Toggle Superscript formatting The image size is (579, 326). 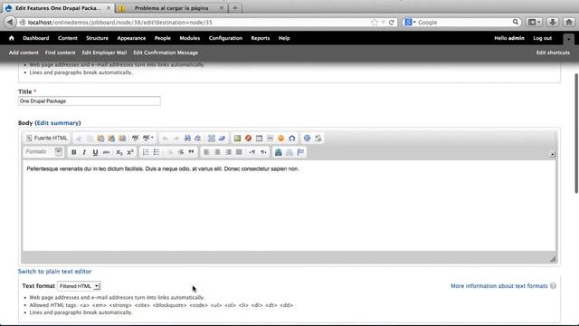tap(130, 152)
